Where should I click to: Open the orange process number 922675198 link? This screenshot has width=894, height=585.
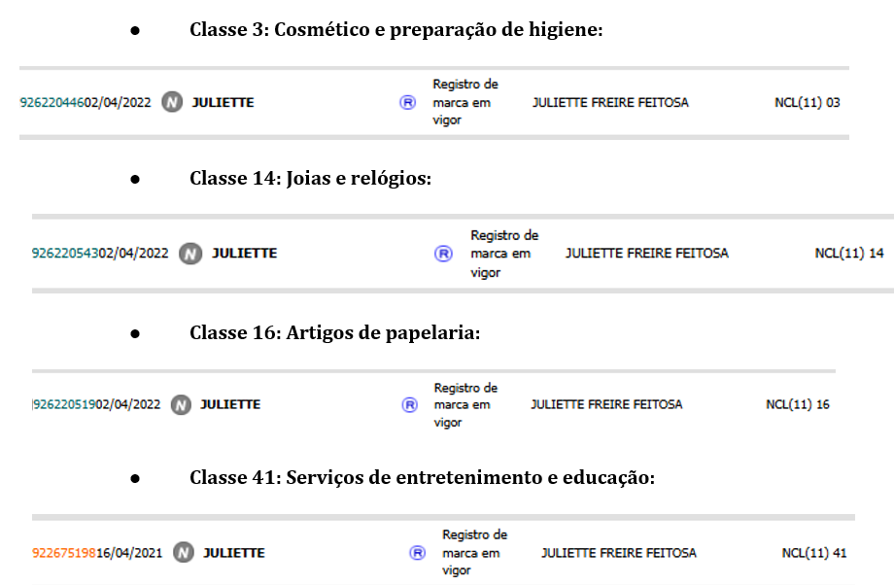[x=64, y=553]
